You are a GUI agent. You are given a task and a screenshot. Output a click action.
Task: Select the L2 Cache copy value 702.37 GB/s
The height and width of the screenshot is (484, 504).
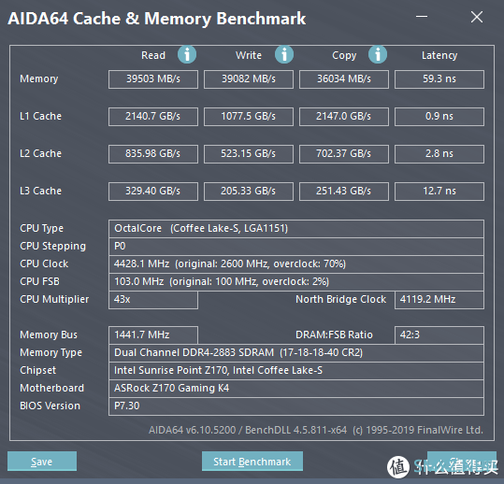[344, 154]
